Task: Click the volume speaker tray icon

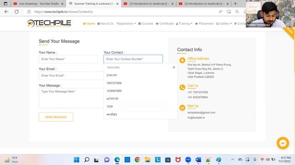Action: [x=267, y=159]
